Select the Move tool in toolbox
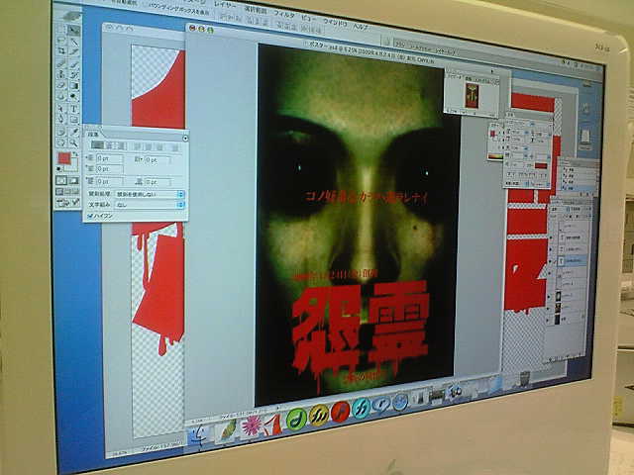Screen dimensions: 634x475 point(74,31)
